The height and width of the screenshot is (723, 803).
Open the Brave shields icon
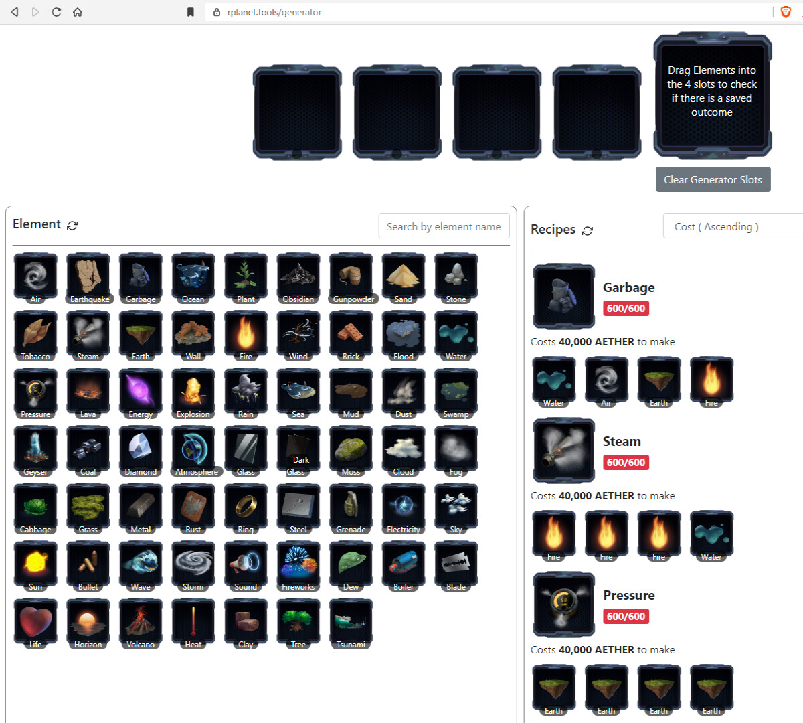click(x=786, y=12)
